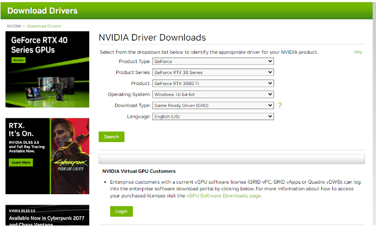Click the NVIDIA Driver Downloads heading
Image resolution: width=376 pixels, height=226 pixels.
click(x=152, y=38)
